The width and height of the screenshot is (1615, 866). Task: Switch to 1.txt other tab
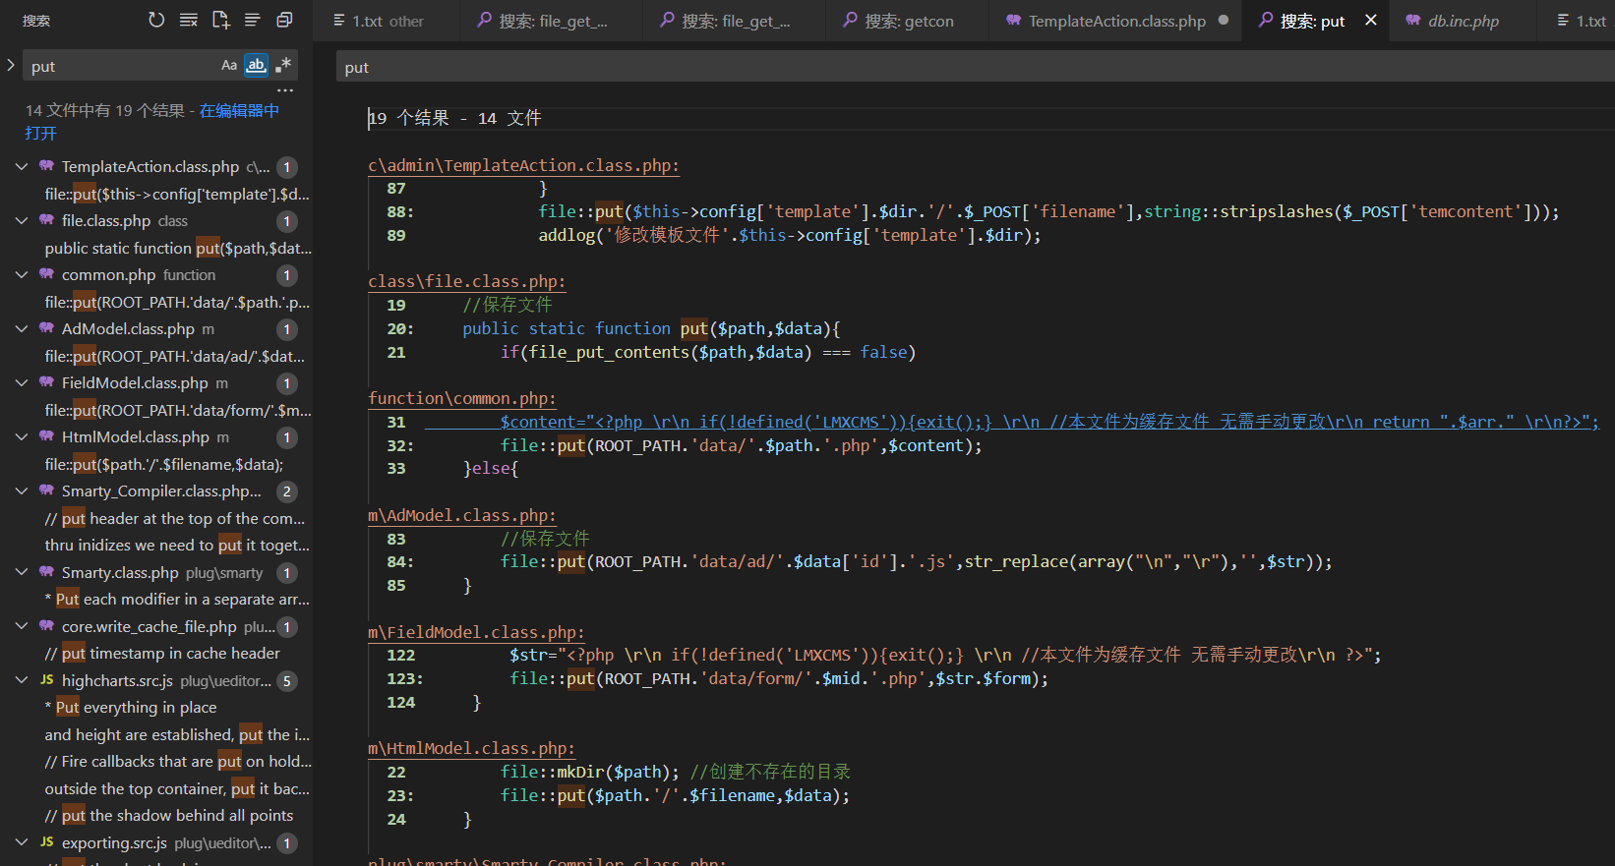pyautogui.click(x=387, y=21)
